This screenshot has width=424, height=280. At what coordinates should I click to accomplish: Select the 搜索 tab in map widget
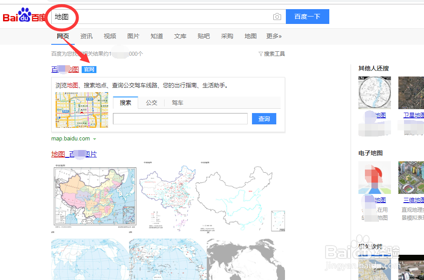coord(126,103)
